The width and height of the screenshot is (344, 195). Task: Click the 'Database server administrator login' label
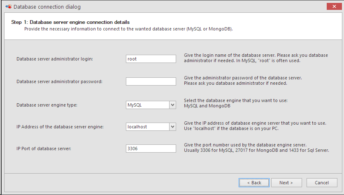(x=55, y=59)
